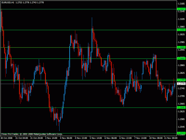186x140 pixels.
Task: Select the gray current-price horizontal line
Action: coord(89,84)
